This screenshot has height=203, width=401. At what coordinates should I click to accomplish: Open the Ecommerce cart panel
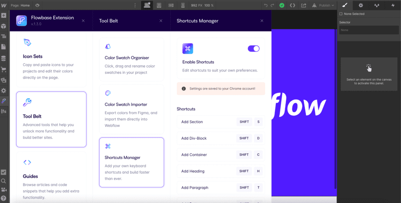click(x=4, y=69)
